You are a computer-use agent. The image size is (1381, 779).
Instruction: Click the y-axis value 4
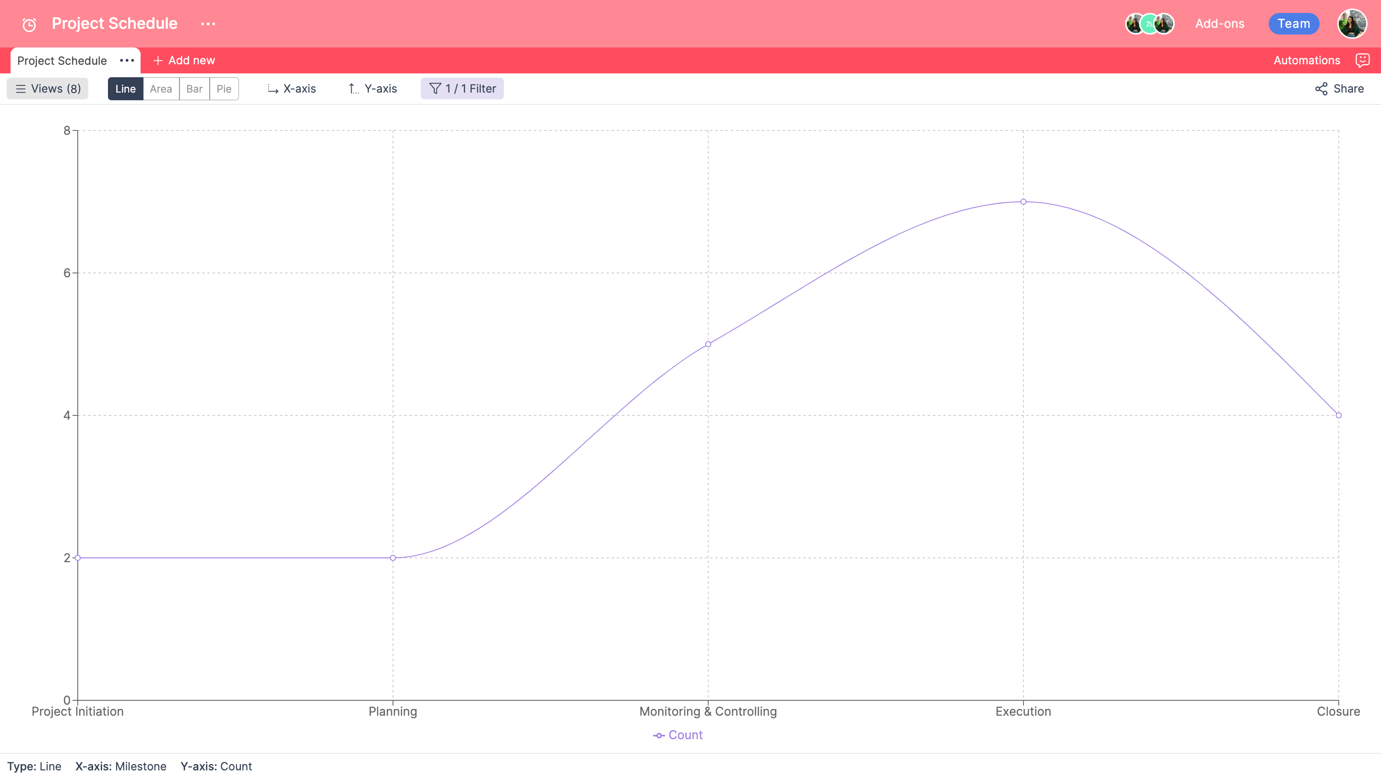(x=67, y=415)
